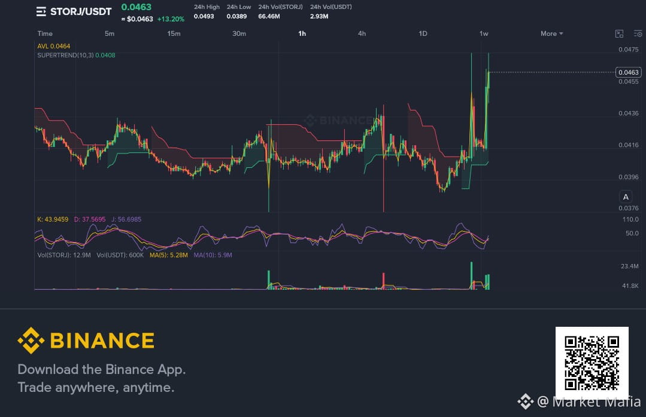Toggle the auto-scale A button
Screen dimensions: 646x417
(626, 197)
